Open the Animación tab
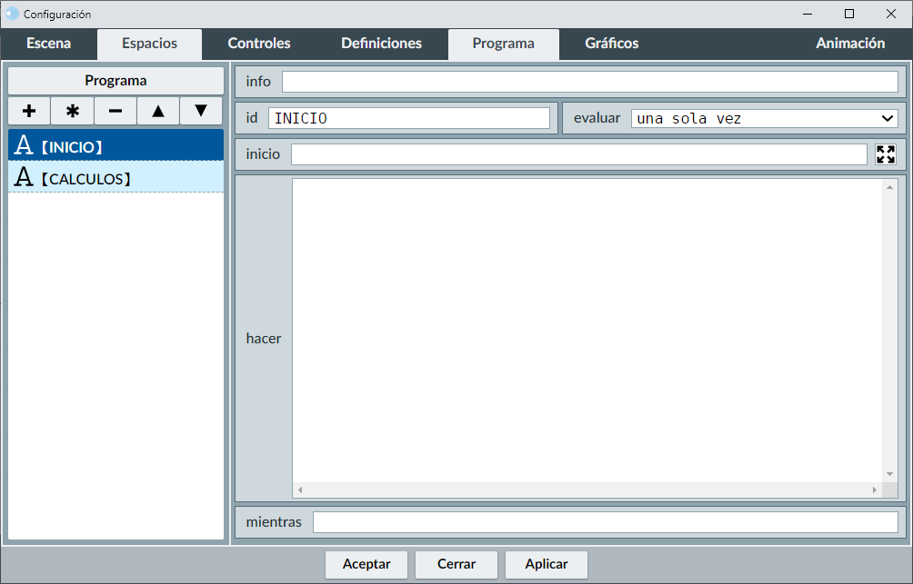Screen dimensions: 913x584 849,44
